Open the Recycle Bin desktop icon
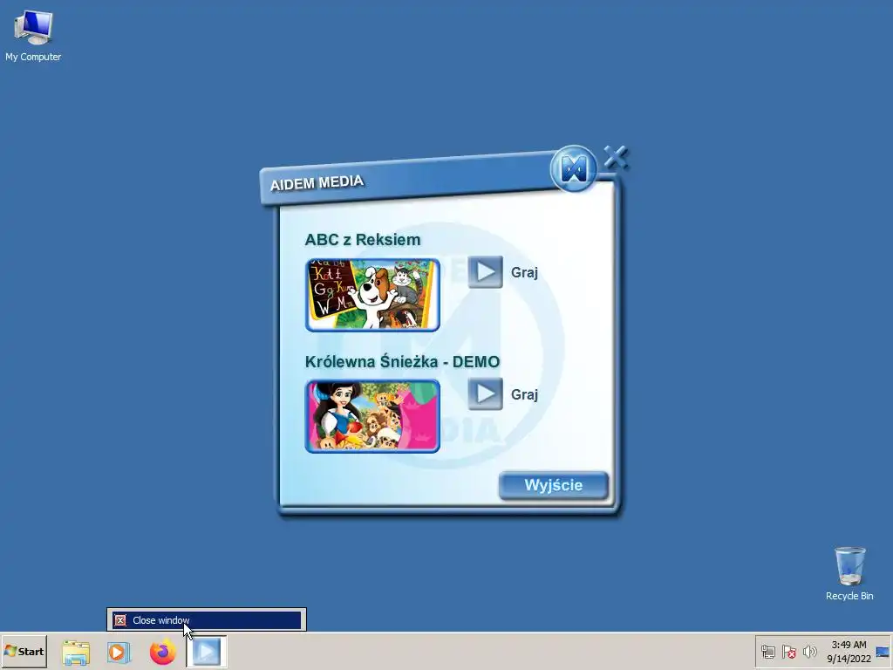 coord(849,574)
